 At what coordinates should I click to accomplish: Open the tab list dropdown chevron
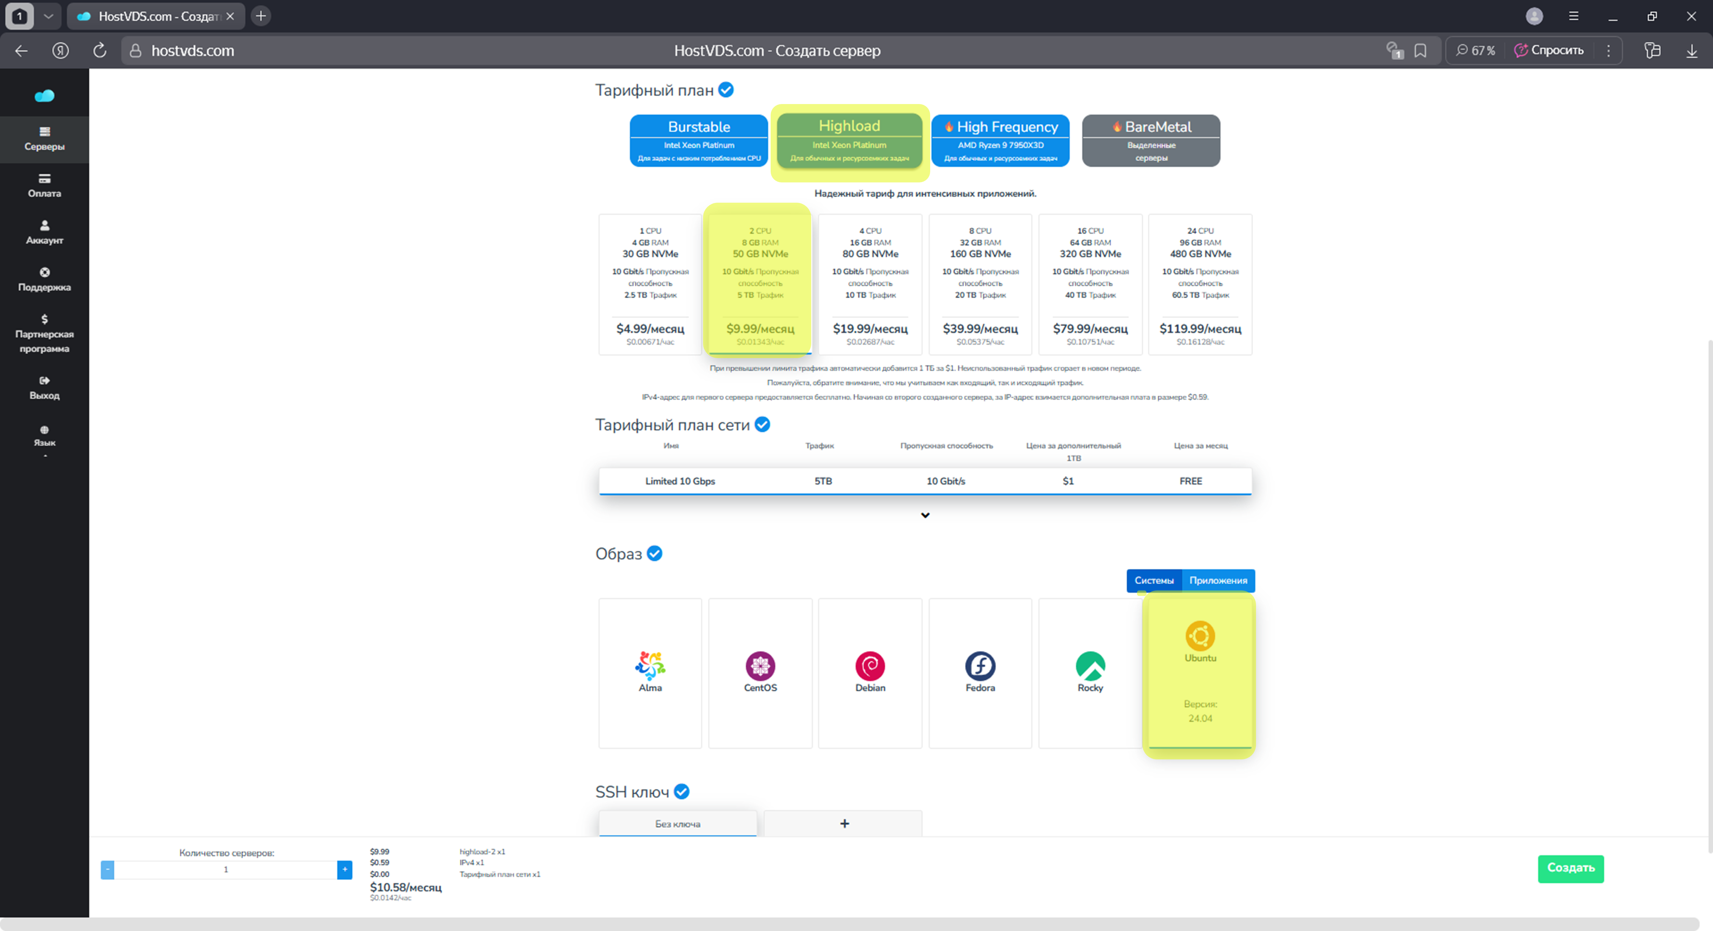pyautogui.click(x=49, y=16)
